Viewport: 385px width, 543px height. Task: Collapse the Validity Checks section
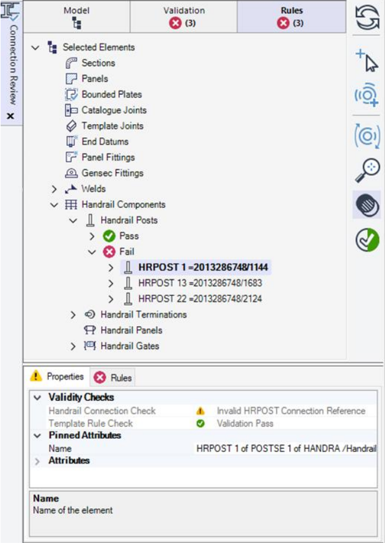(x=37, y=398)
